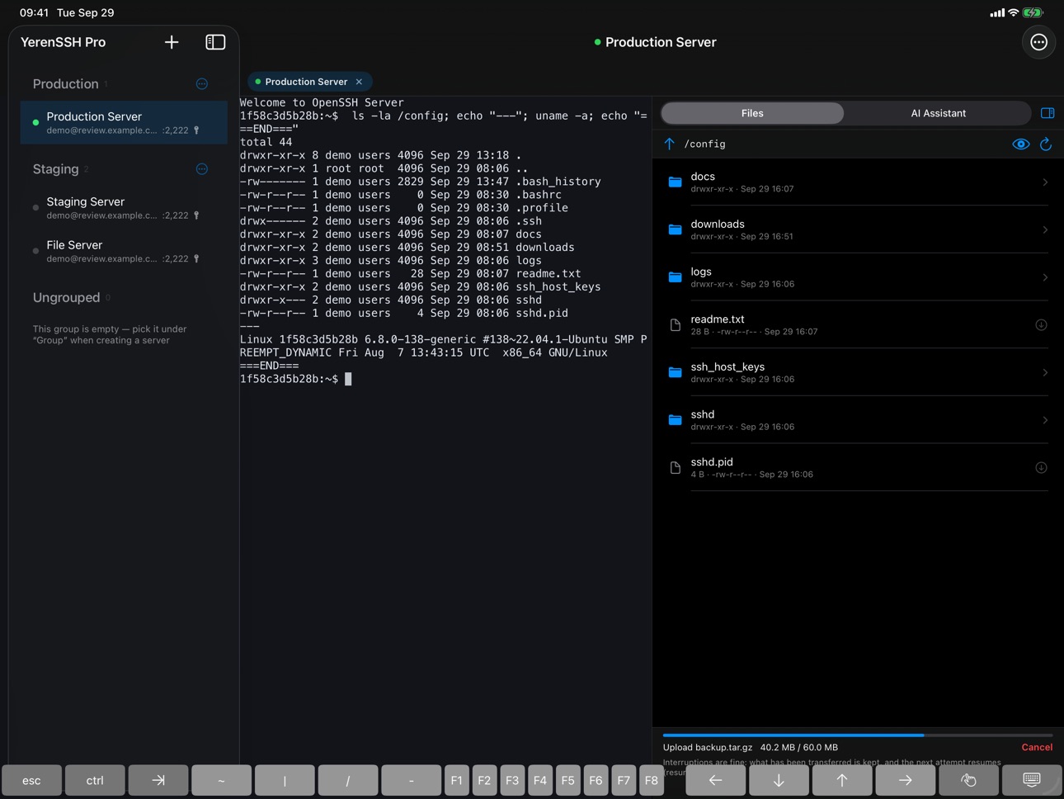This screenshot has height=799, width=1064.
Task: Open the more options ellipsis menu
Action: point(1038,42)
